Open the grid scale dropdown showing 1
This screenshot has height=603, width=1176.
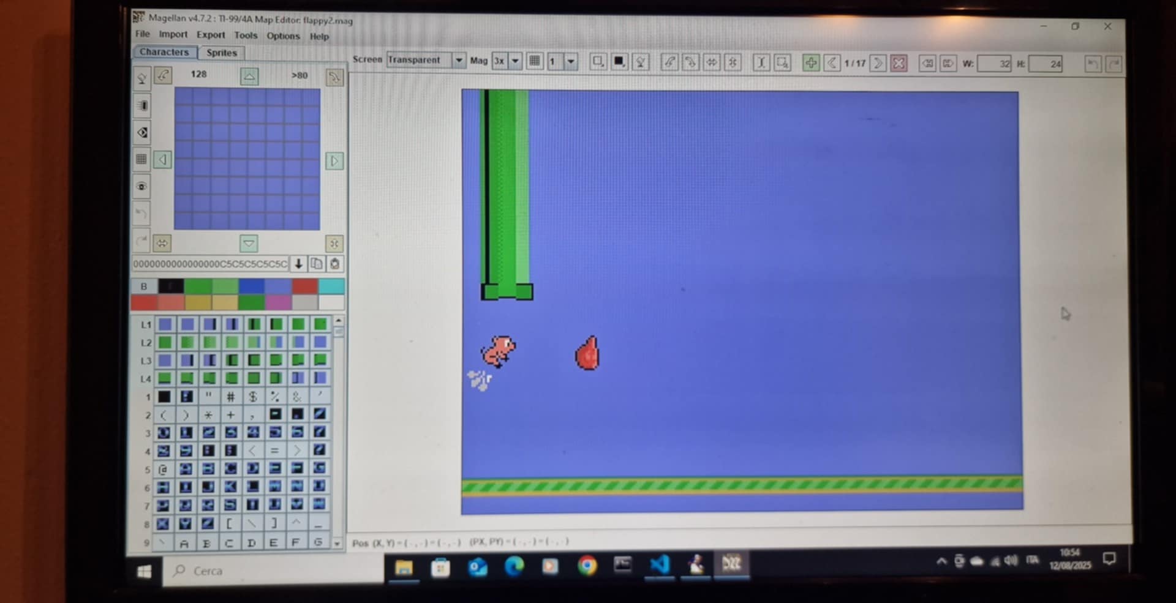562,61
